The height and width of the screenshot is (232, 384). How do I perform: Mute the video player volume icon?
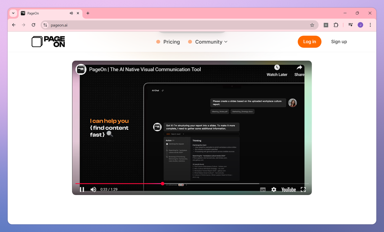(93, 189)
